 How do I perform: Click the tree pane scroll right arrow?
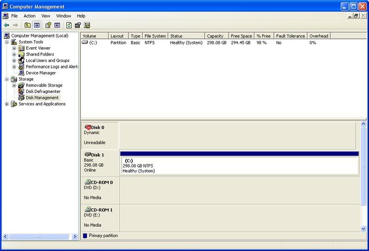(x=75, y=236)
